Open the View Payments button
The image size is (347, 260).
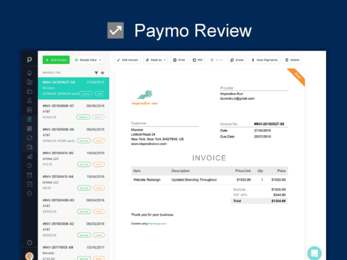[x=265, y=60]
